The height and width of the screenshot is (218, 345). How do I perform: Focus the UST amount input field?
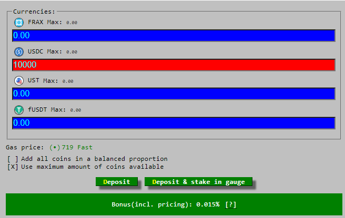click(x=174, y=94)
